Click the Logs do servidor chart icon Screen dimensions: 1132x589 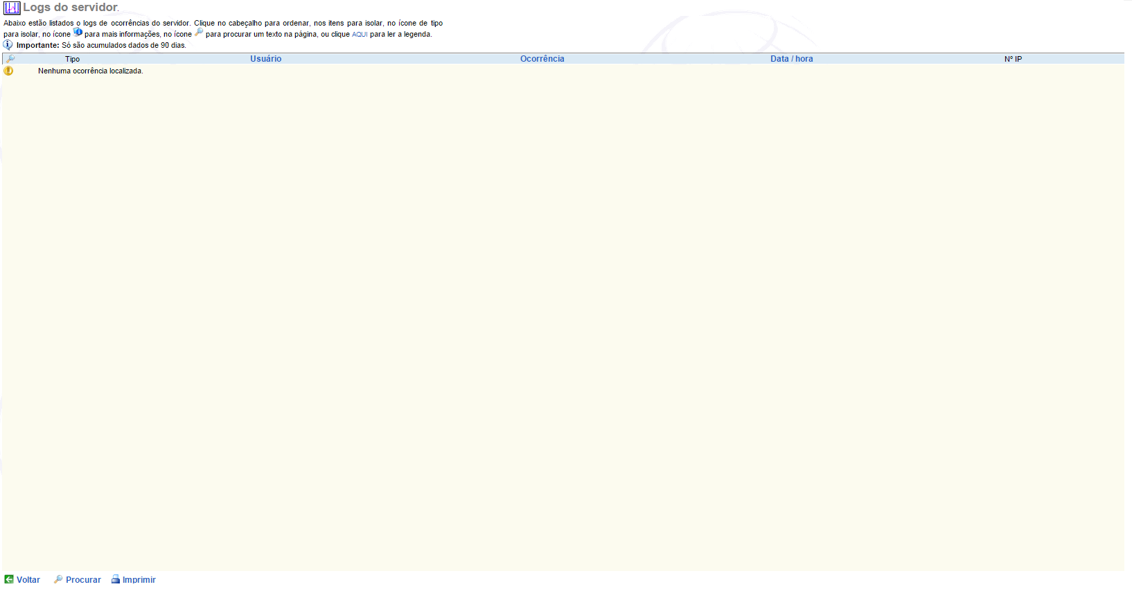pos(12,8)
